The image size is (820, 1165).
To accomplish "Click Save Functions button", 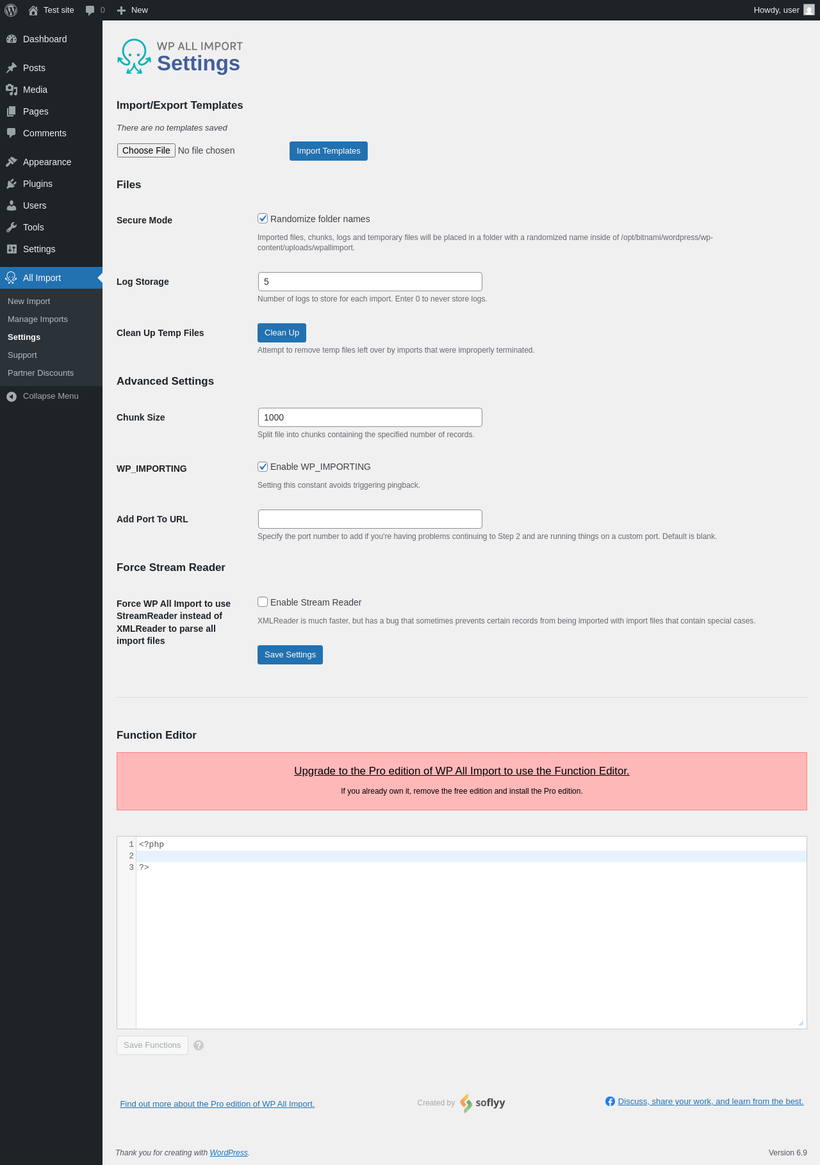I will (x=152, y=1045).
